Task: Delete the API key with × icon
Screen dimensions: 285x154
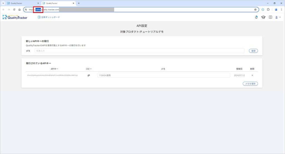Action: (252, 75)
